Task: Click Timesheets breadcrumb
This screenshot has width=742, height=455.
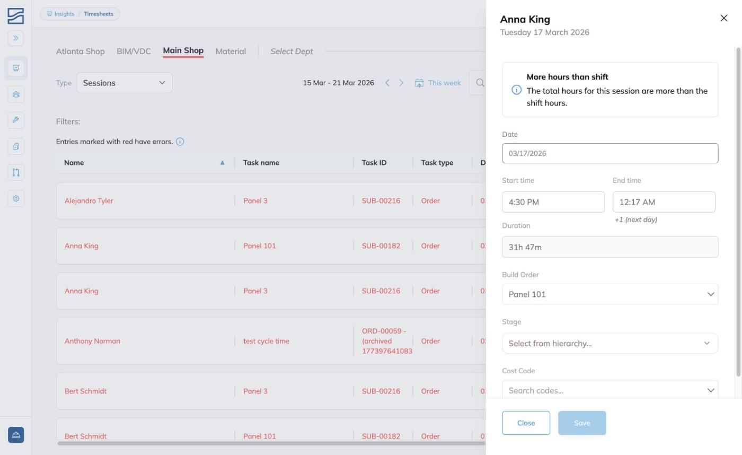Action: tap(99, 14)
